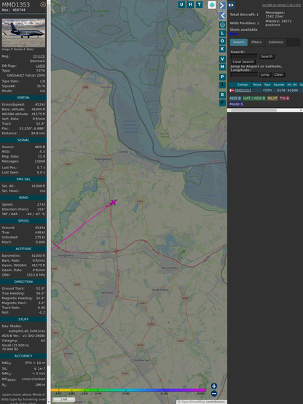Focus the Jump to Airport field
This screenshot has width=303, height=404.
coord(244,74)
